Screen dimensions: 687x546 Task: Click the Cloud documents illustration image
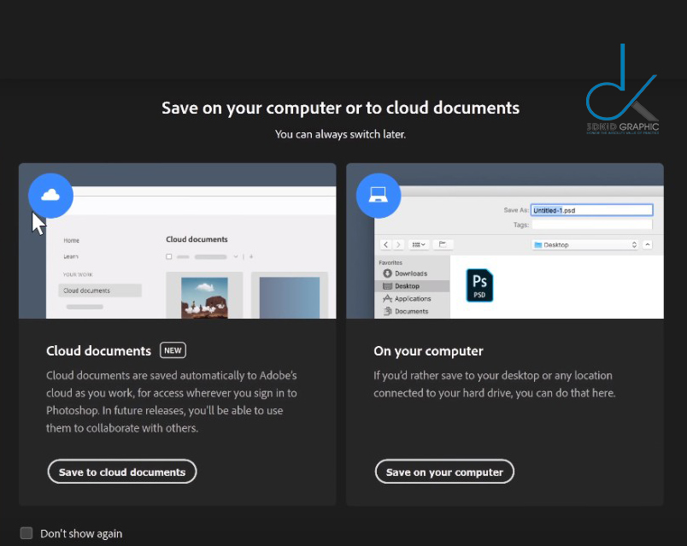[x=178, y=241]
